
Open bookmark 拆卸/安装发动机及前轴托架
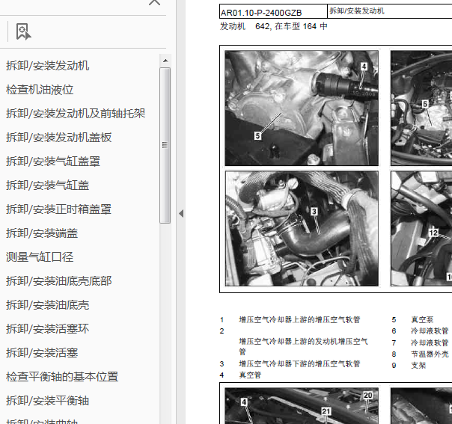(x=76, y=114)
